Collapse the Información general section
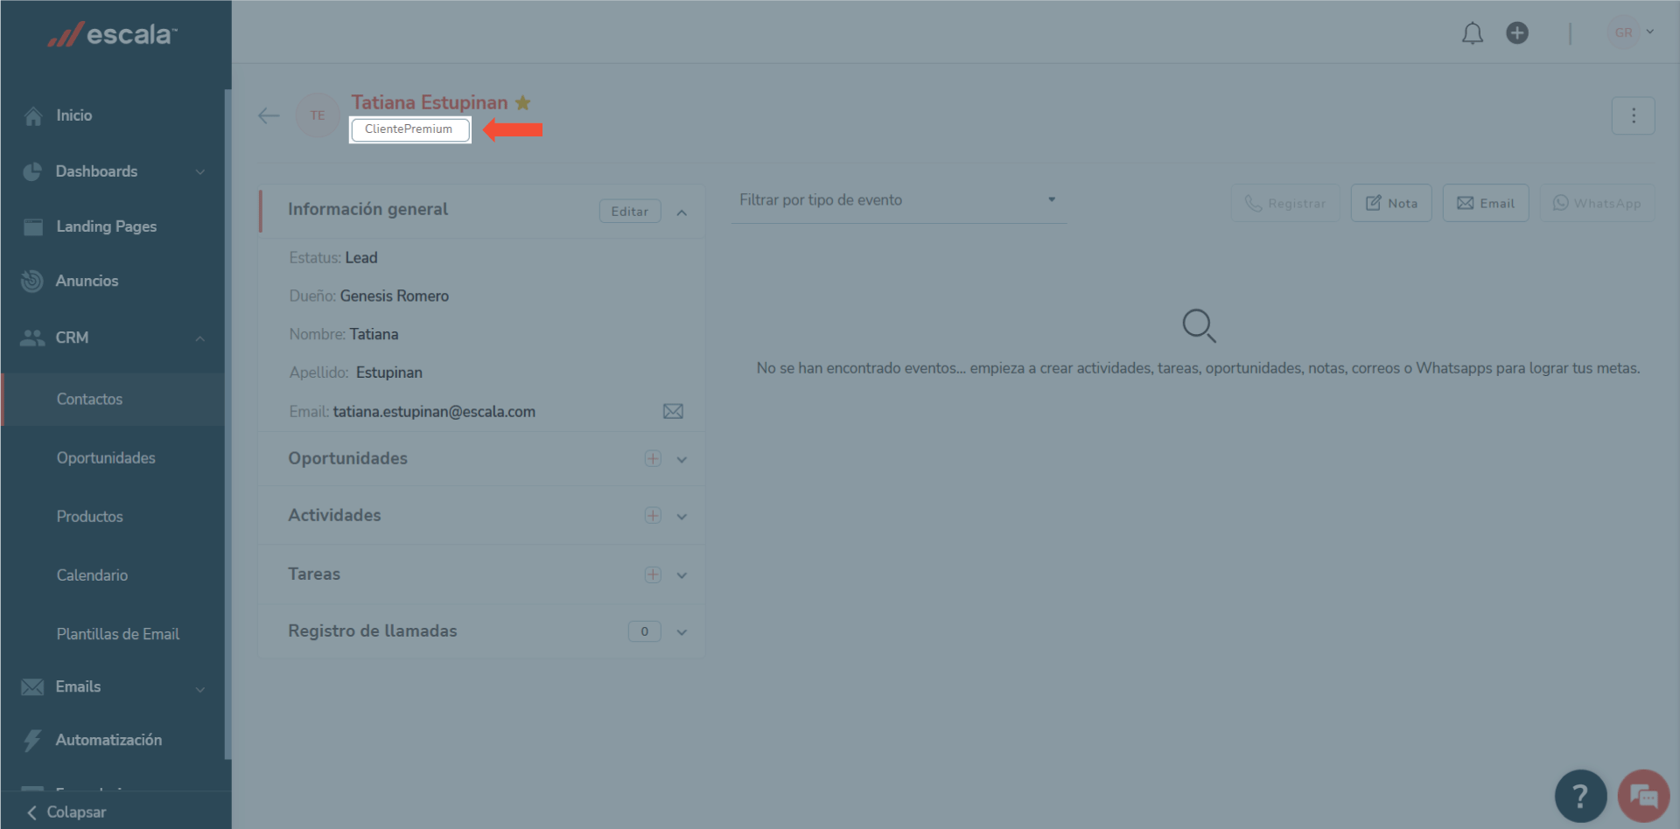Screen dimensions: 1680x829 pyautogui.click(x=682, y=212)
